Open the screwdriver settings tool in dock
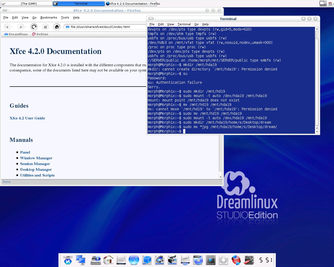The width and height of the screenshot is (334, 267). tap(249, 260)
